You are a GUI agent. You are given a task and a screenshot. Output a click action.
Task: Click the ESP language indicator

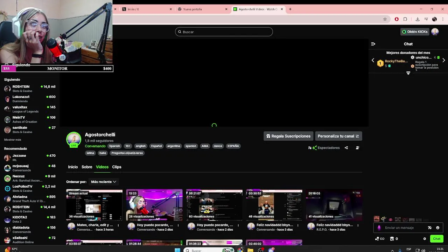tap(409, 250)
